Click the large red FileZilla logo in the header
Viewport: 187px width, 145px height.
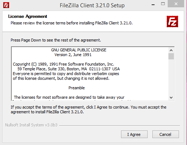(x=172, y=21)
